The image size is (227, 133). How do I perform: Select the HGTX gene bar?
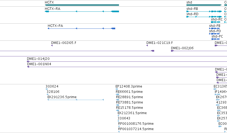[82, 5]
